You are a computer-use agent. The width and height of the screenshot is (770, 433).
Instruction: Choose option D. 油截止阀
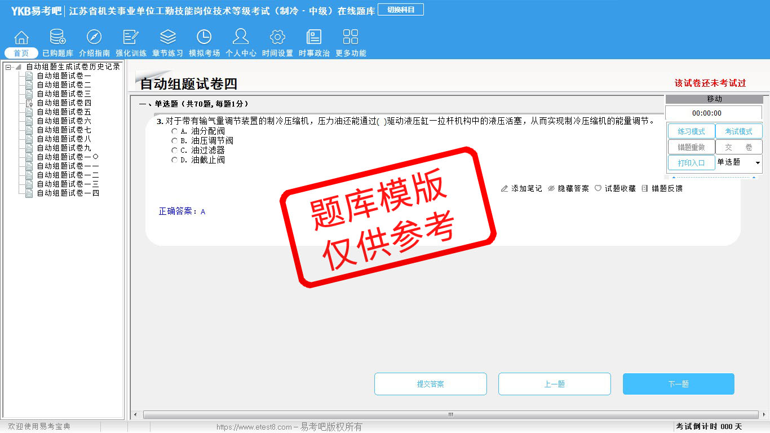click(175, 160)
